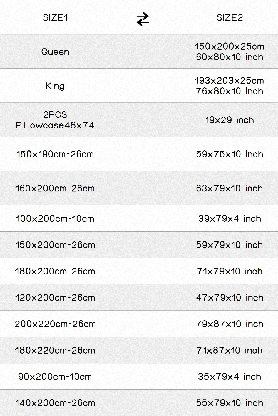Select the 150x200cm-26cm size row
Screen dimensions: 278x416
139,245
